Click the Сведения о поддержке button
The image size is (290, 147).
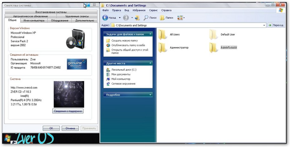(68, 111)
